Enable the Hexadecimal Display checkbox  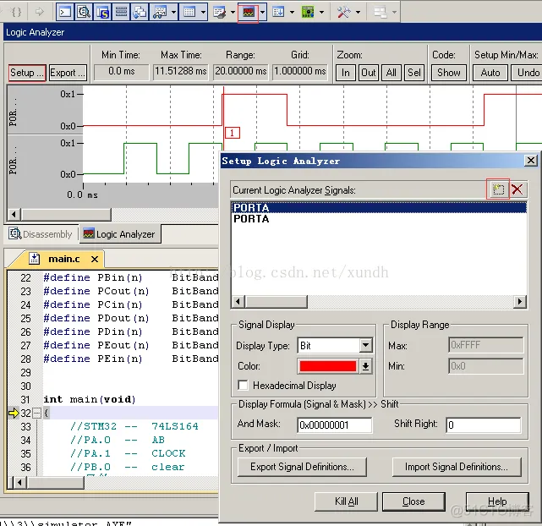coord(243,385)
